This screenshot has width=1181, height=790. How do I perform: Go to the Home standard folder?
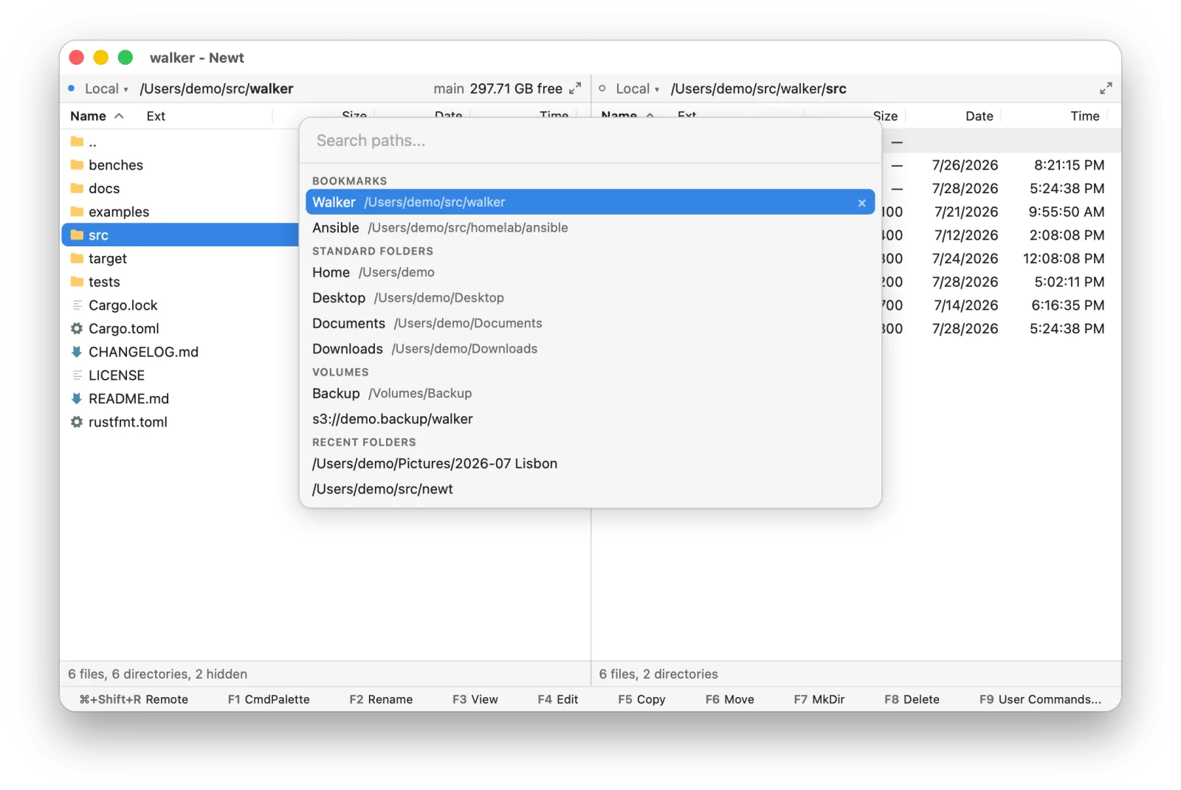click(590, 273)
